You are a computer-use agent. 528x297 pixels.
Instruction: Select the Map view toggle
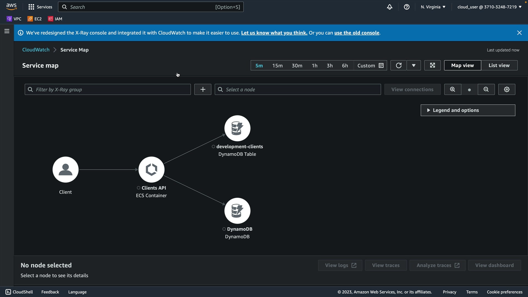[x=462, y=65]
